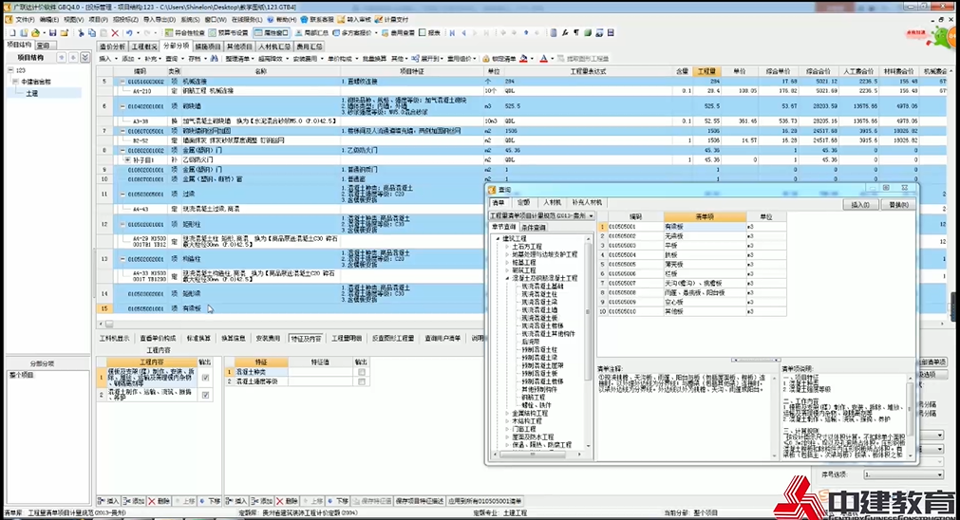Image resolution: width=960 pixels, height=520 pixels.
Task: Open 预算书设置 from the toolbar
Action: click(228, 32)
